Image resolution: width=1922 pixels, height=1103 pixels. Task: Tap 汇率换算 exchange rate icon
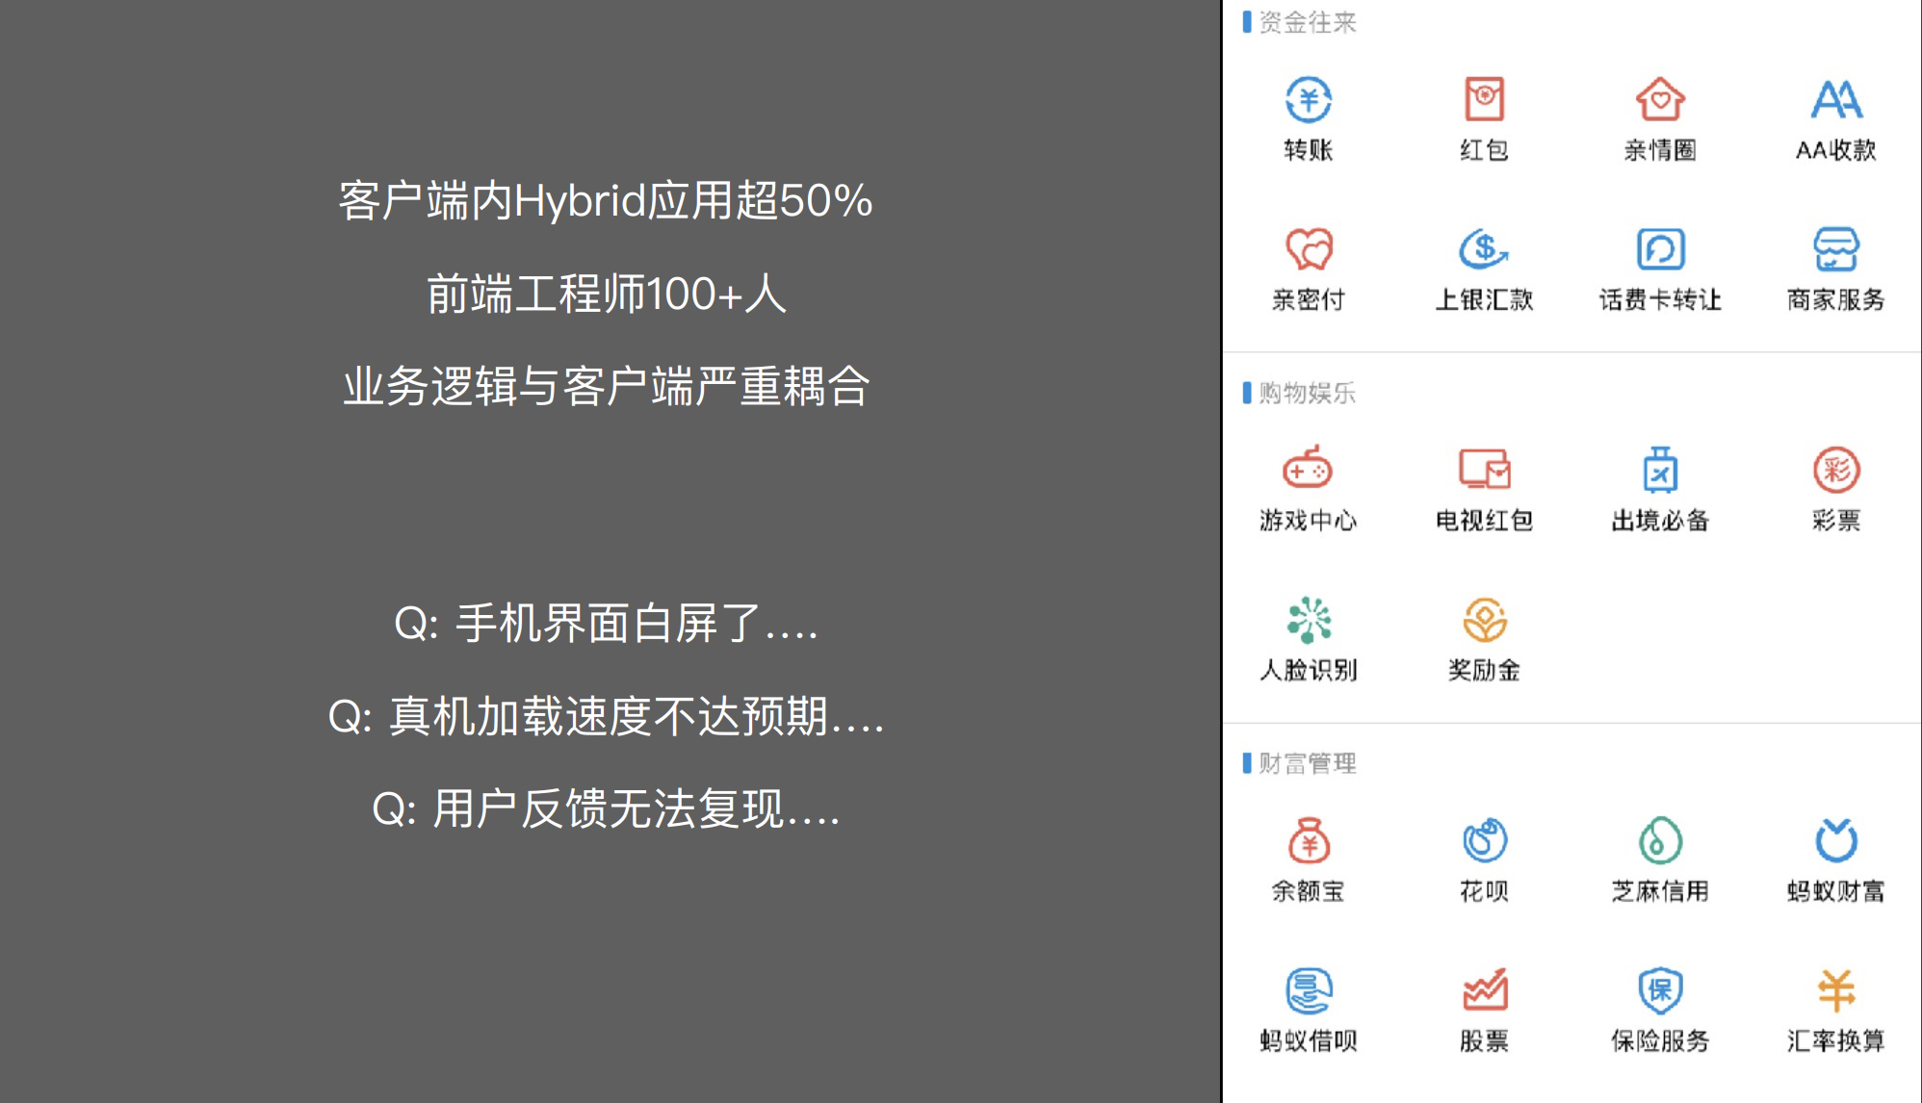pos(1835,990)
